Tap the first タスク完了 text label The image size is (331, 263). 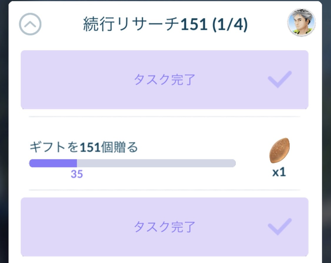pyautogui.click(x=164, y=80)
